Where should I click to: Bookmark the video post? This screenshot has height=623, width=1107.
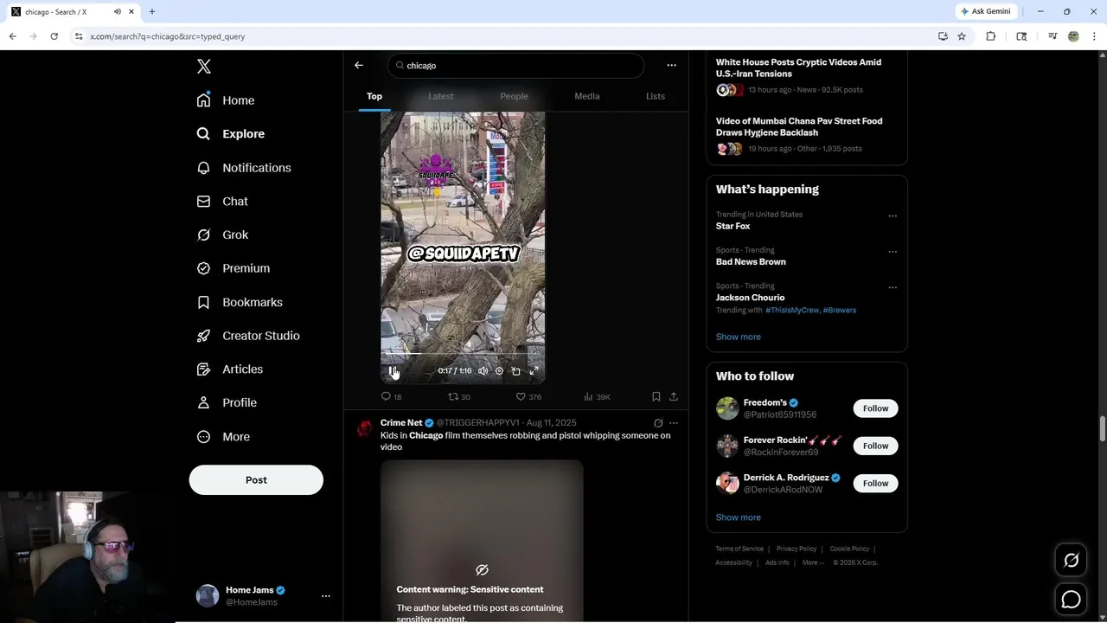point(656,396)
